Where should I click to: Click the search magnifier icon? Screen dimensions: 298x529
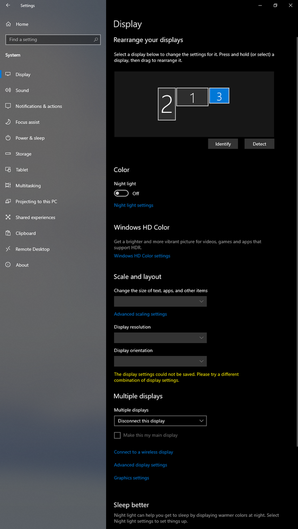coord(96,40)
